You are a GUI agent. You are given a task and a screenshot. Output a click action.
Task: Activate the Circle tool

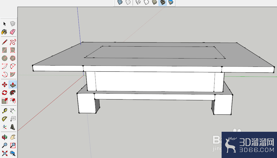5,58
